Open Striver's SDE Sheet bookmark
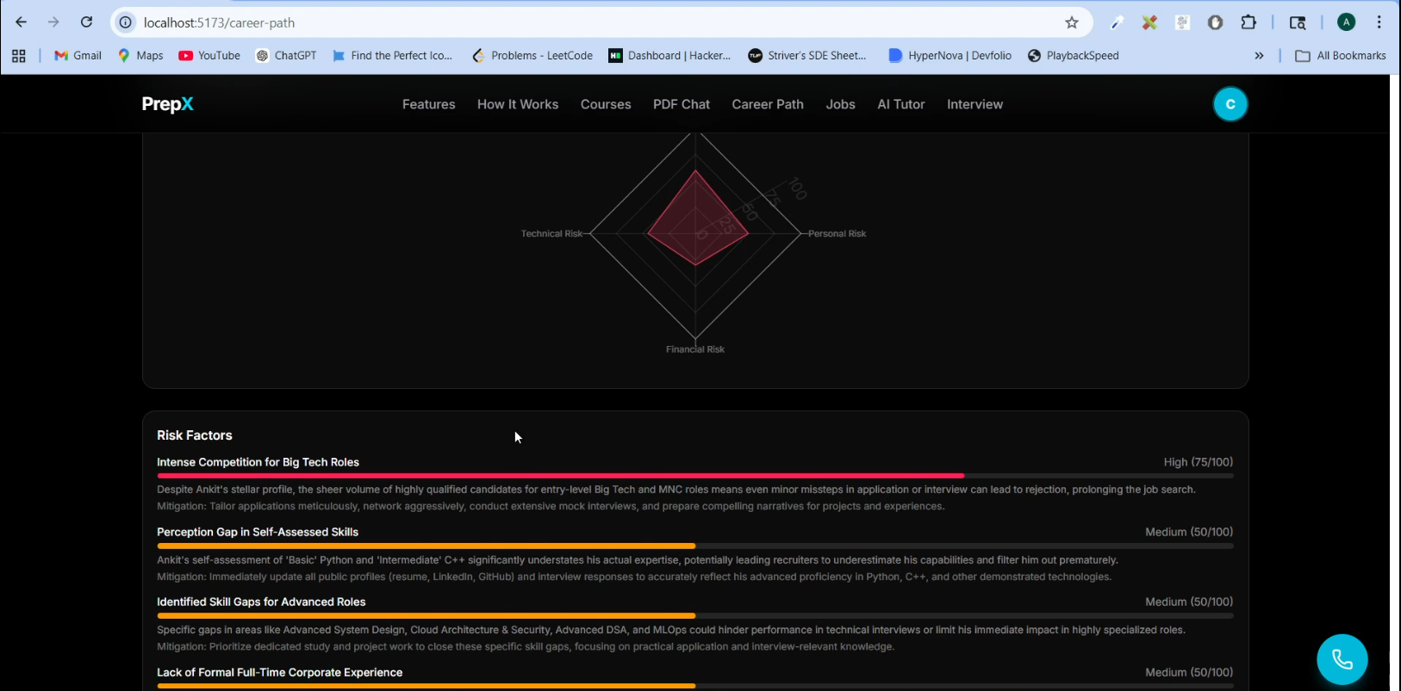This screenshot has width=1401, height=691. pyautogui.click(x=807, y=56)
